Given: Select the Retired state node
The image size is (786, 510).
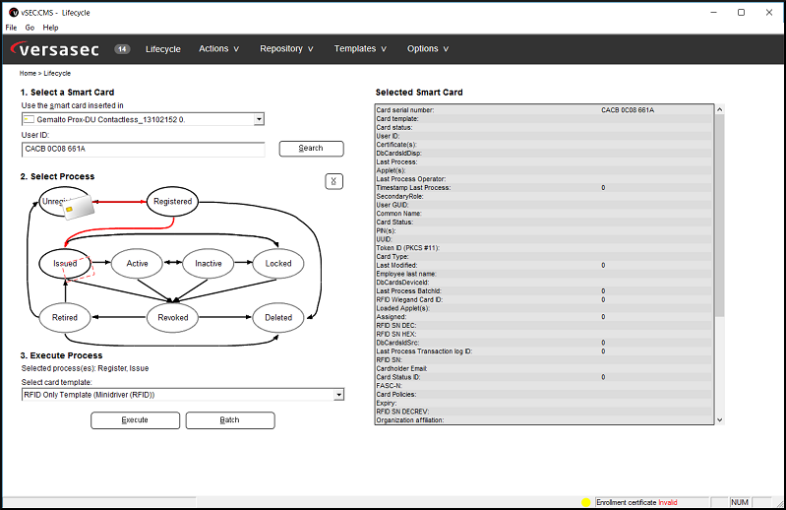Looking at the screenshot, I should click(x=65, y=318).
